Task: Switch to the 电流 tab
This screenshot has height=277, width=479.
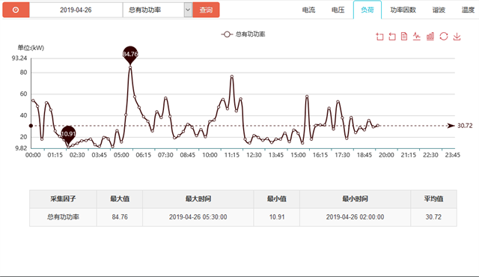Action: tap(308, 10)
